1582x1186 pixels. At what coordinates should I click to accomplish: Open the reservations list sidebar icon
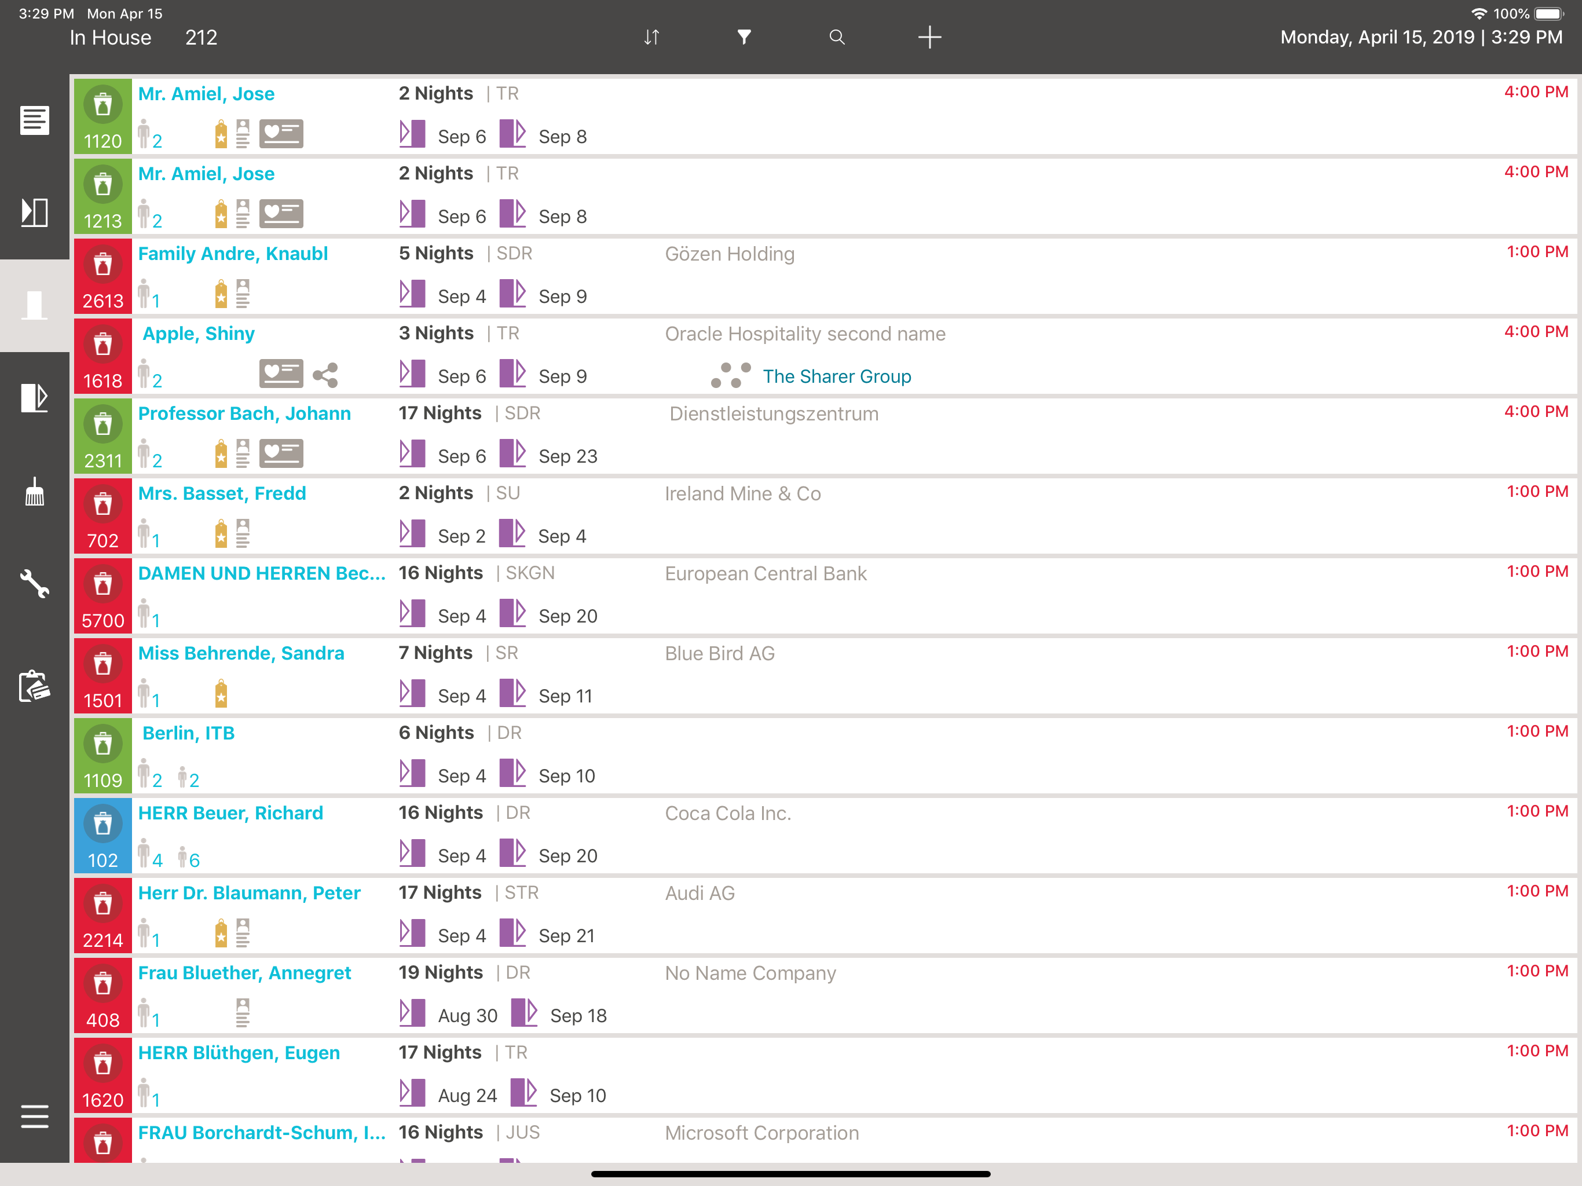[34, 120]
